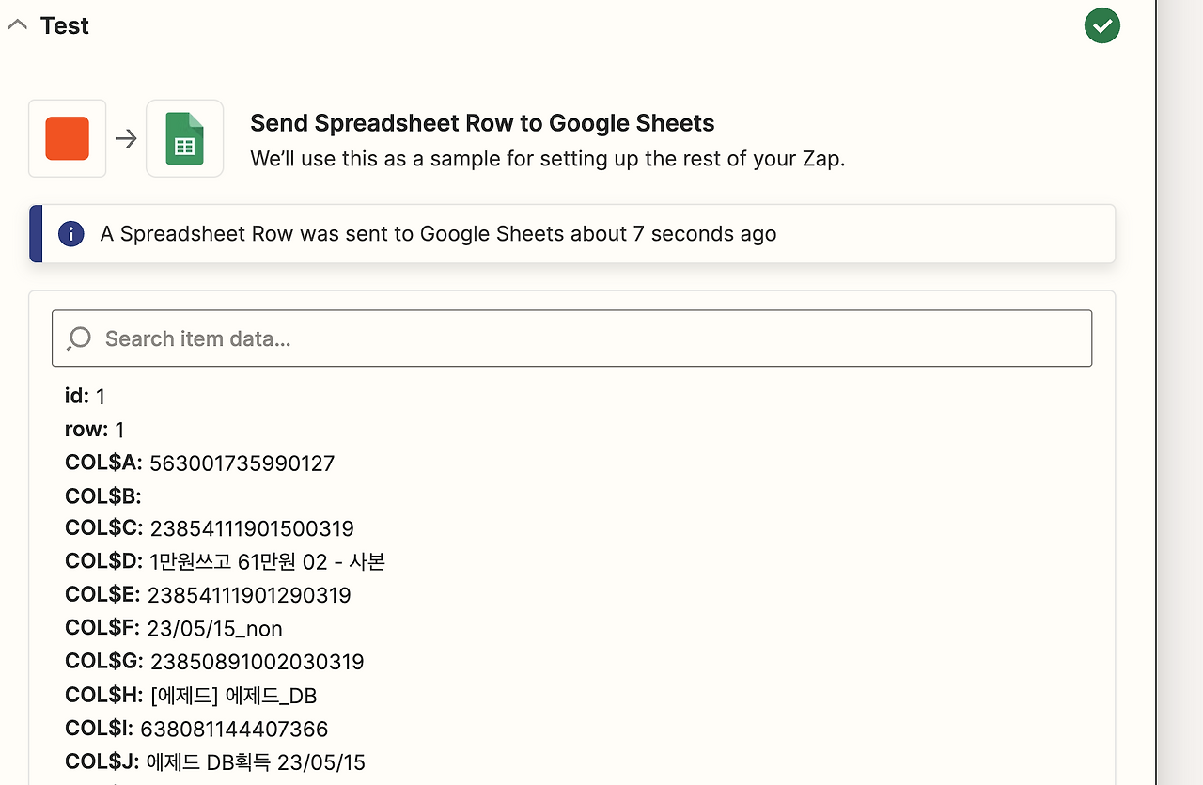Click the green success checkmark icon
This screenshot has width=1203, height=785.
(1101, 25)
